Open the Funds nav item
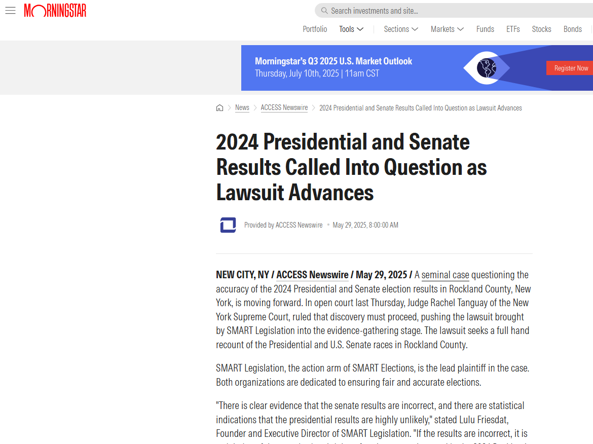This screenshot has width=593, height=444. (485, 29)
